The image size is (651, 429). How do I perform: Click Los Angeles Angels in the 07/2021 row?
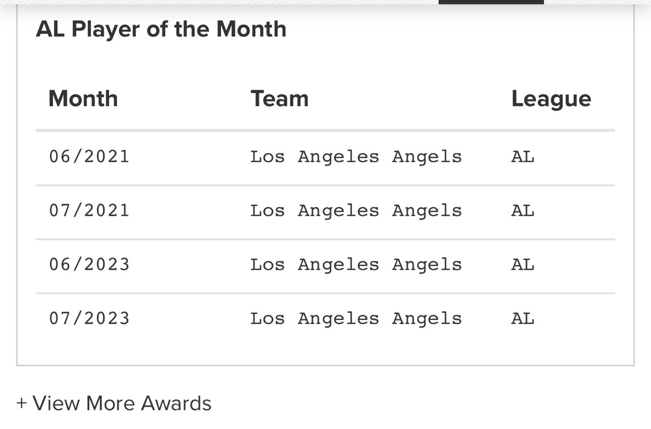[x=356, y=211]
